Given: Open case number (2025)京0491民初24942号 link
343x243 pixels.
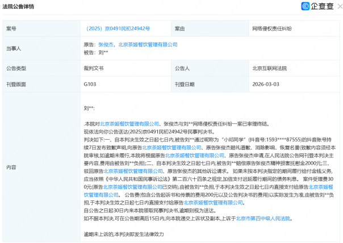Looking at the screenshot, I should (118, 28).
